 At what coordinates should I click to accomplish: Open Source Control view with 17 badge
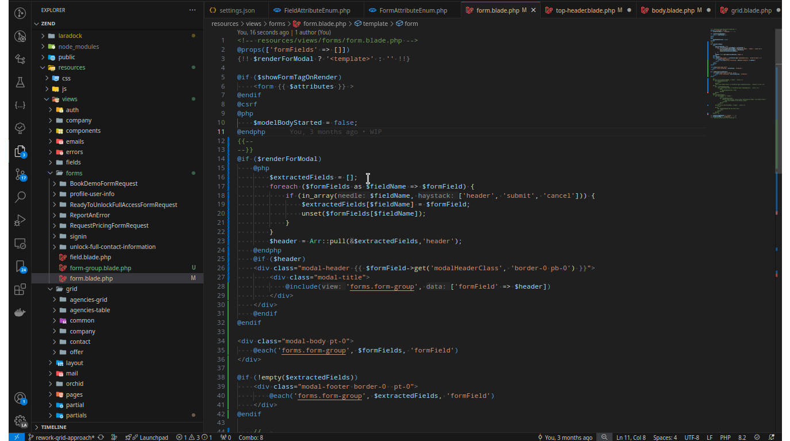pos(20,174)
